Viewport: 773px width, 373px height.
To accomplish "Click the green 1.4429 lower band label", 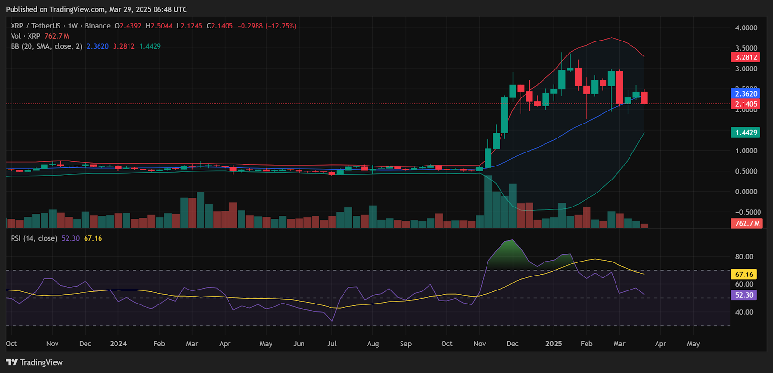I will point(745,132).
